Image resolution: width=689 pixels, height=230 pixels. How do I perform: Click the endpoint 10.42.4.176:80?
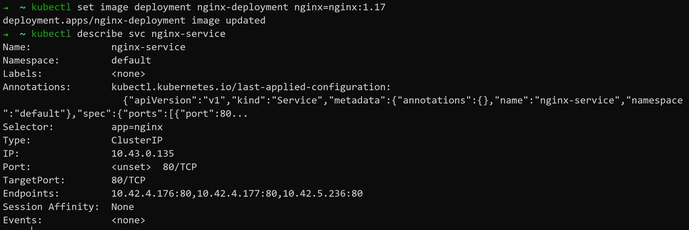(151, 194)
